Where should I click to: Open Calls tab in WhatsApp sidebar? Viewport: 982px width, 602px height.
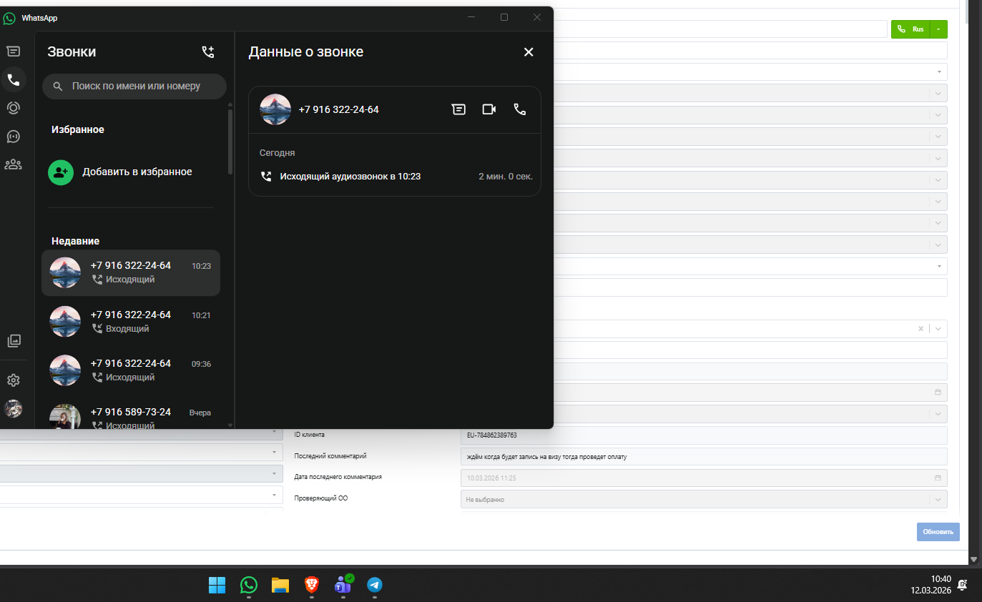pos(13,79)
